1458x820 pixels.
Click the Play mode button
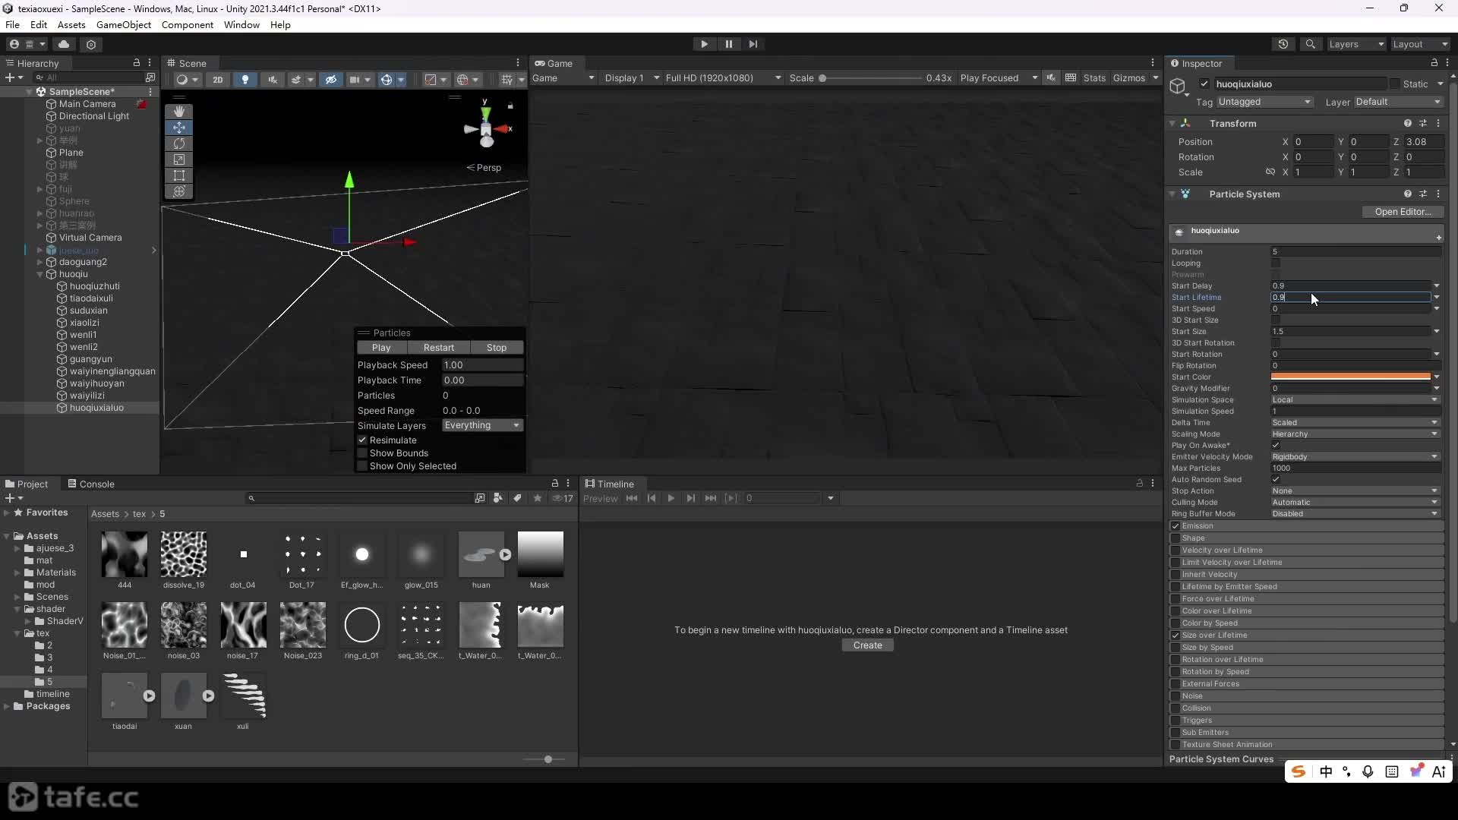point(704,44)
